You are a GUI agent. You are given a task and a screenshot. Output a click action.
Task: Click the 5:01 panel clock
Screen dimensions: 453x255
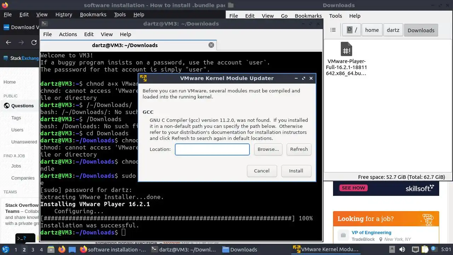[x=446, y=249]
